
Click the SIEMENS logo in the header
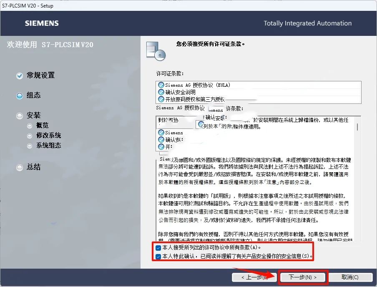pos(42,23)
